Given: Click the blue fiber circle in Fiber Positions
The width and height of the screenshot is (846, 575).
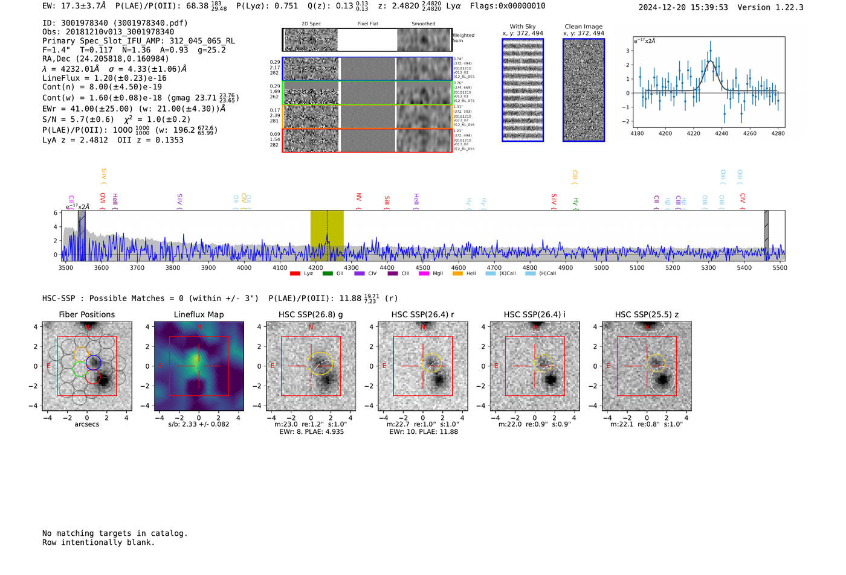Looking at the screenshot, I should pyautogui.click(x=94, y=363).
